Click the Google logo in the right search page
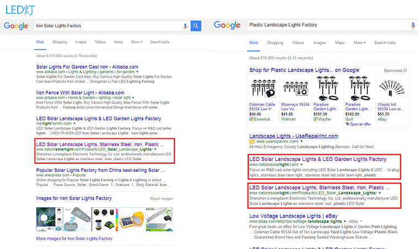Screen dimensions: 418x249 point(227,25)
